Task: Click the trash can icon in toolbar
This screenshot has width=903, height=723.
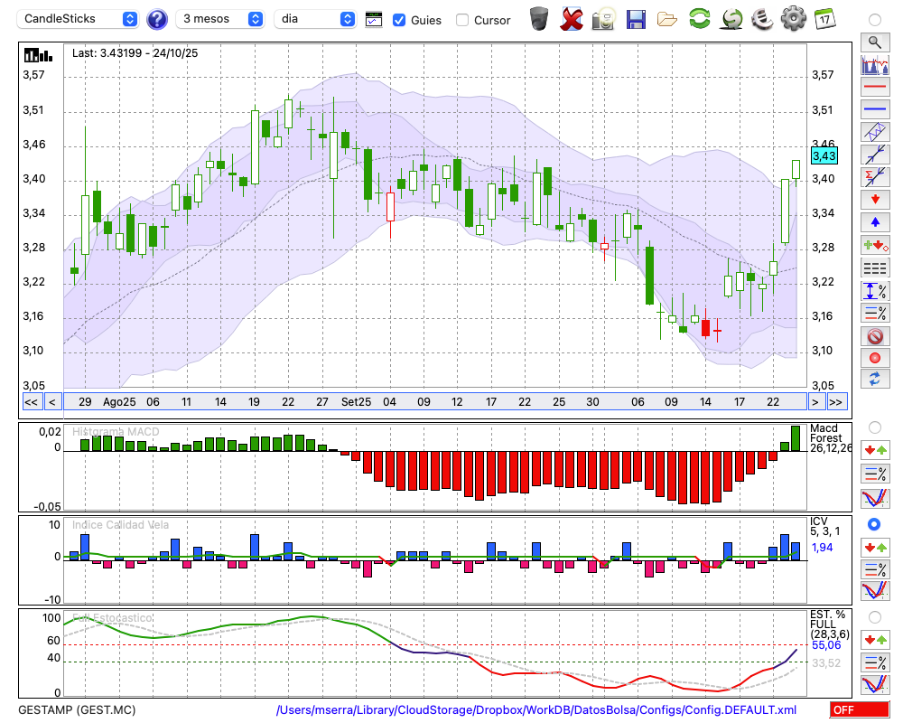Action: tap(539, 18)
